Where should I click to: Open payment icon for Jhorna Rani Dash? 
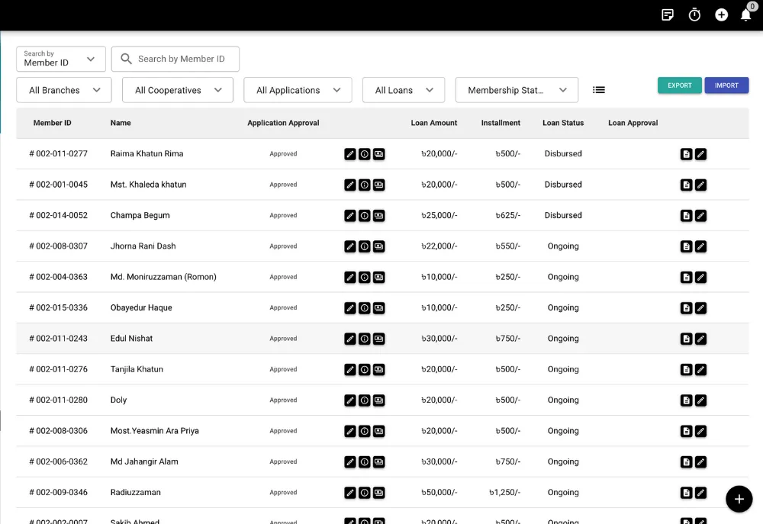[x=379, y=246]
